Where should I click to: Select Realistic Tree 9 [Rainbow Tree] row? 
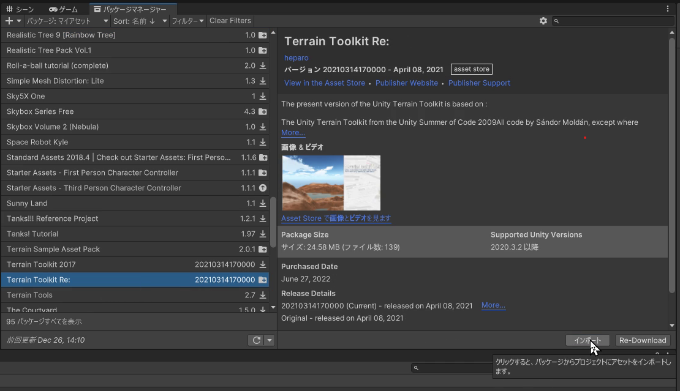pyautogui.click(x=135, y=35)
